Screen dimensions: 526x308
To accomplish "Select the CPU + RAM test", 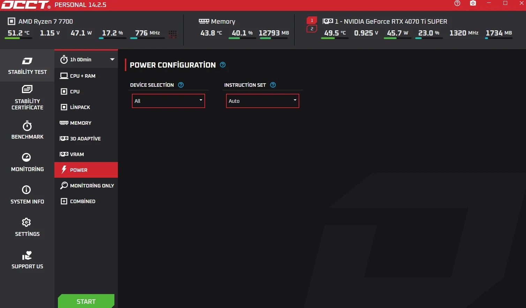I will [86, 76].
